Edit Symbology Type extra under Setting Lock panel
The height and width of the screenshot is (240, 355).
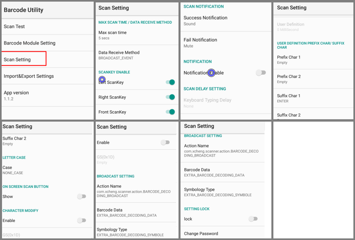point(223,192)
